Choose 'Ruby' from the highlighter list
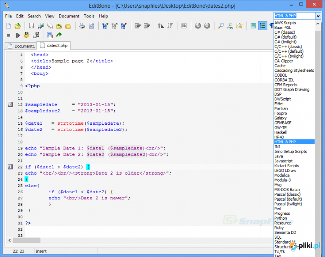Screen dimensions: 325x257 (294, 228)
